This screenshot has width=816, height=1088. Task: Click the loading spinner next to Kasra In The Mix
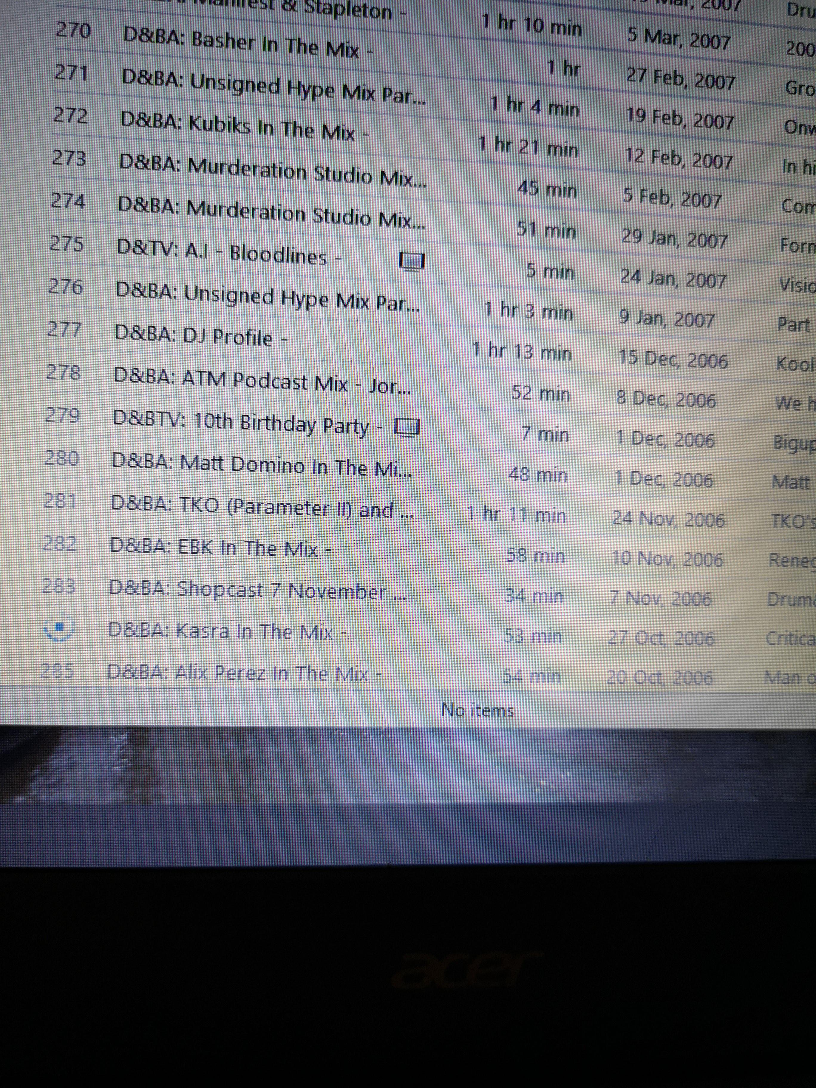tap(58, 628)
